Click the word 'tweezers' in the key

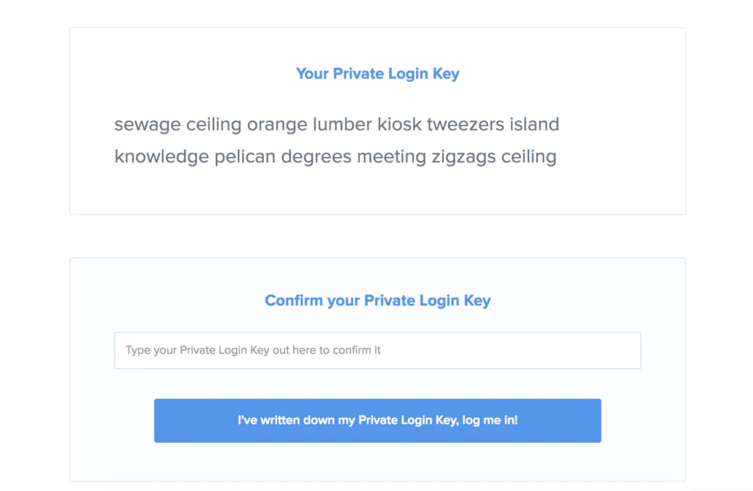tap(466, 125)
